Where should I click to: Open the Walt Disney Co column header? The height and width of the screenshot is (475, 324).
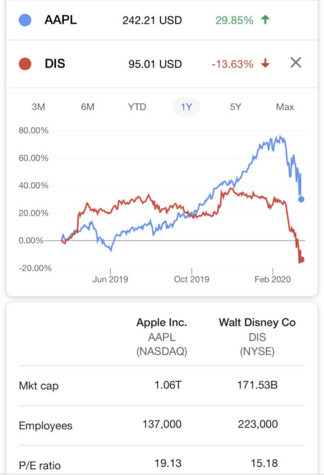point(257,323)
